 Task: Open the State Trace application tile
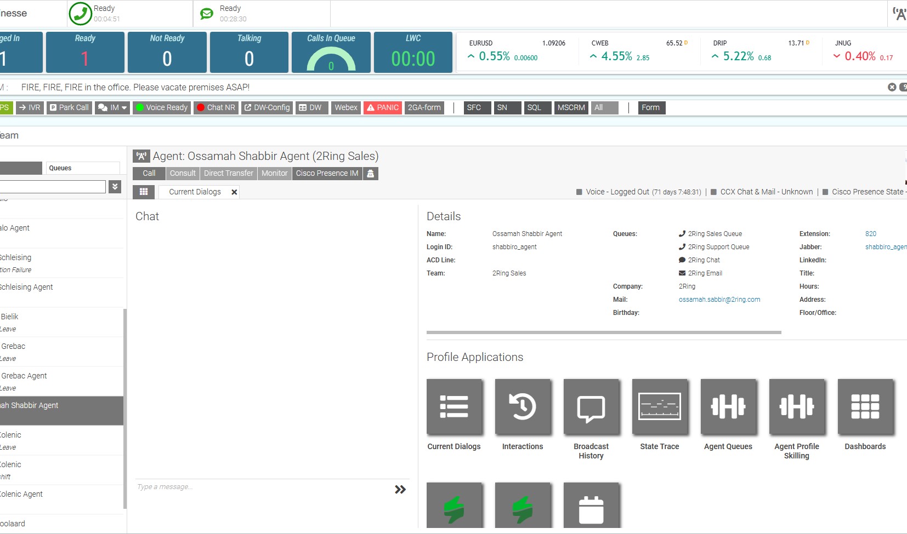coord(660,406)
